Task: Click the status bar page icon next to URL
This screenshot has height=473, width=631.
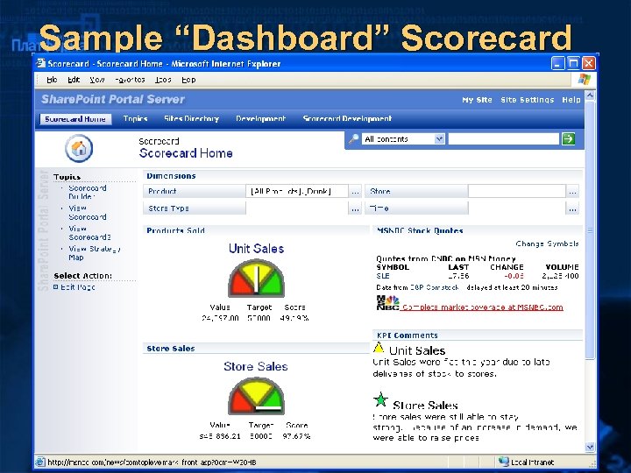Action: coord(39,462)
